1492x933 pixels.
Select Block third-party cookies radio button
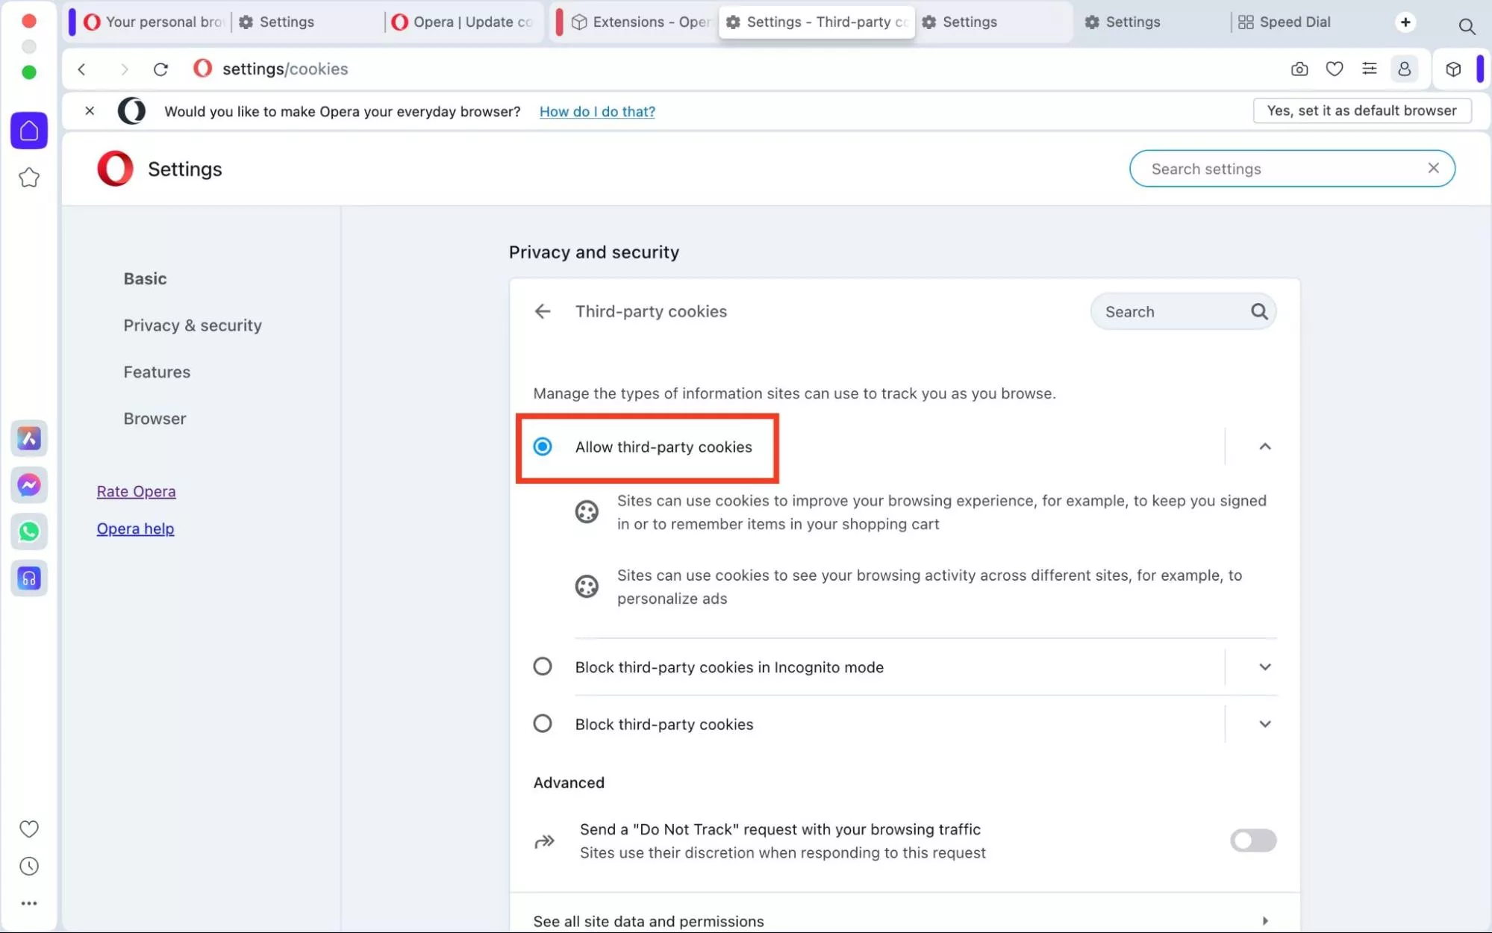[543, 723]
